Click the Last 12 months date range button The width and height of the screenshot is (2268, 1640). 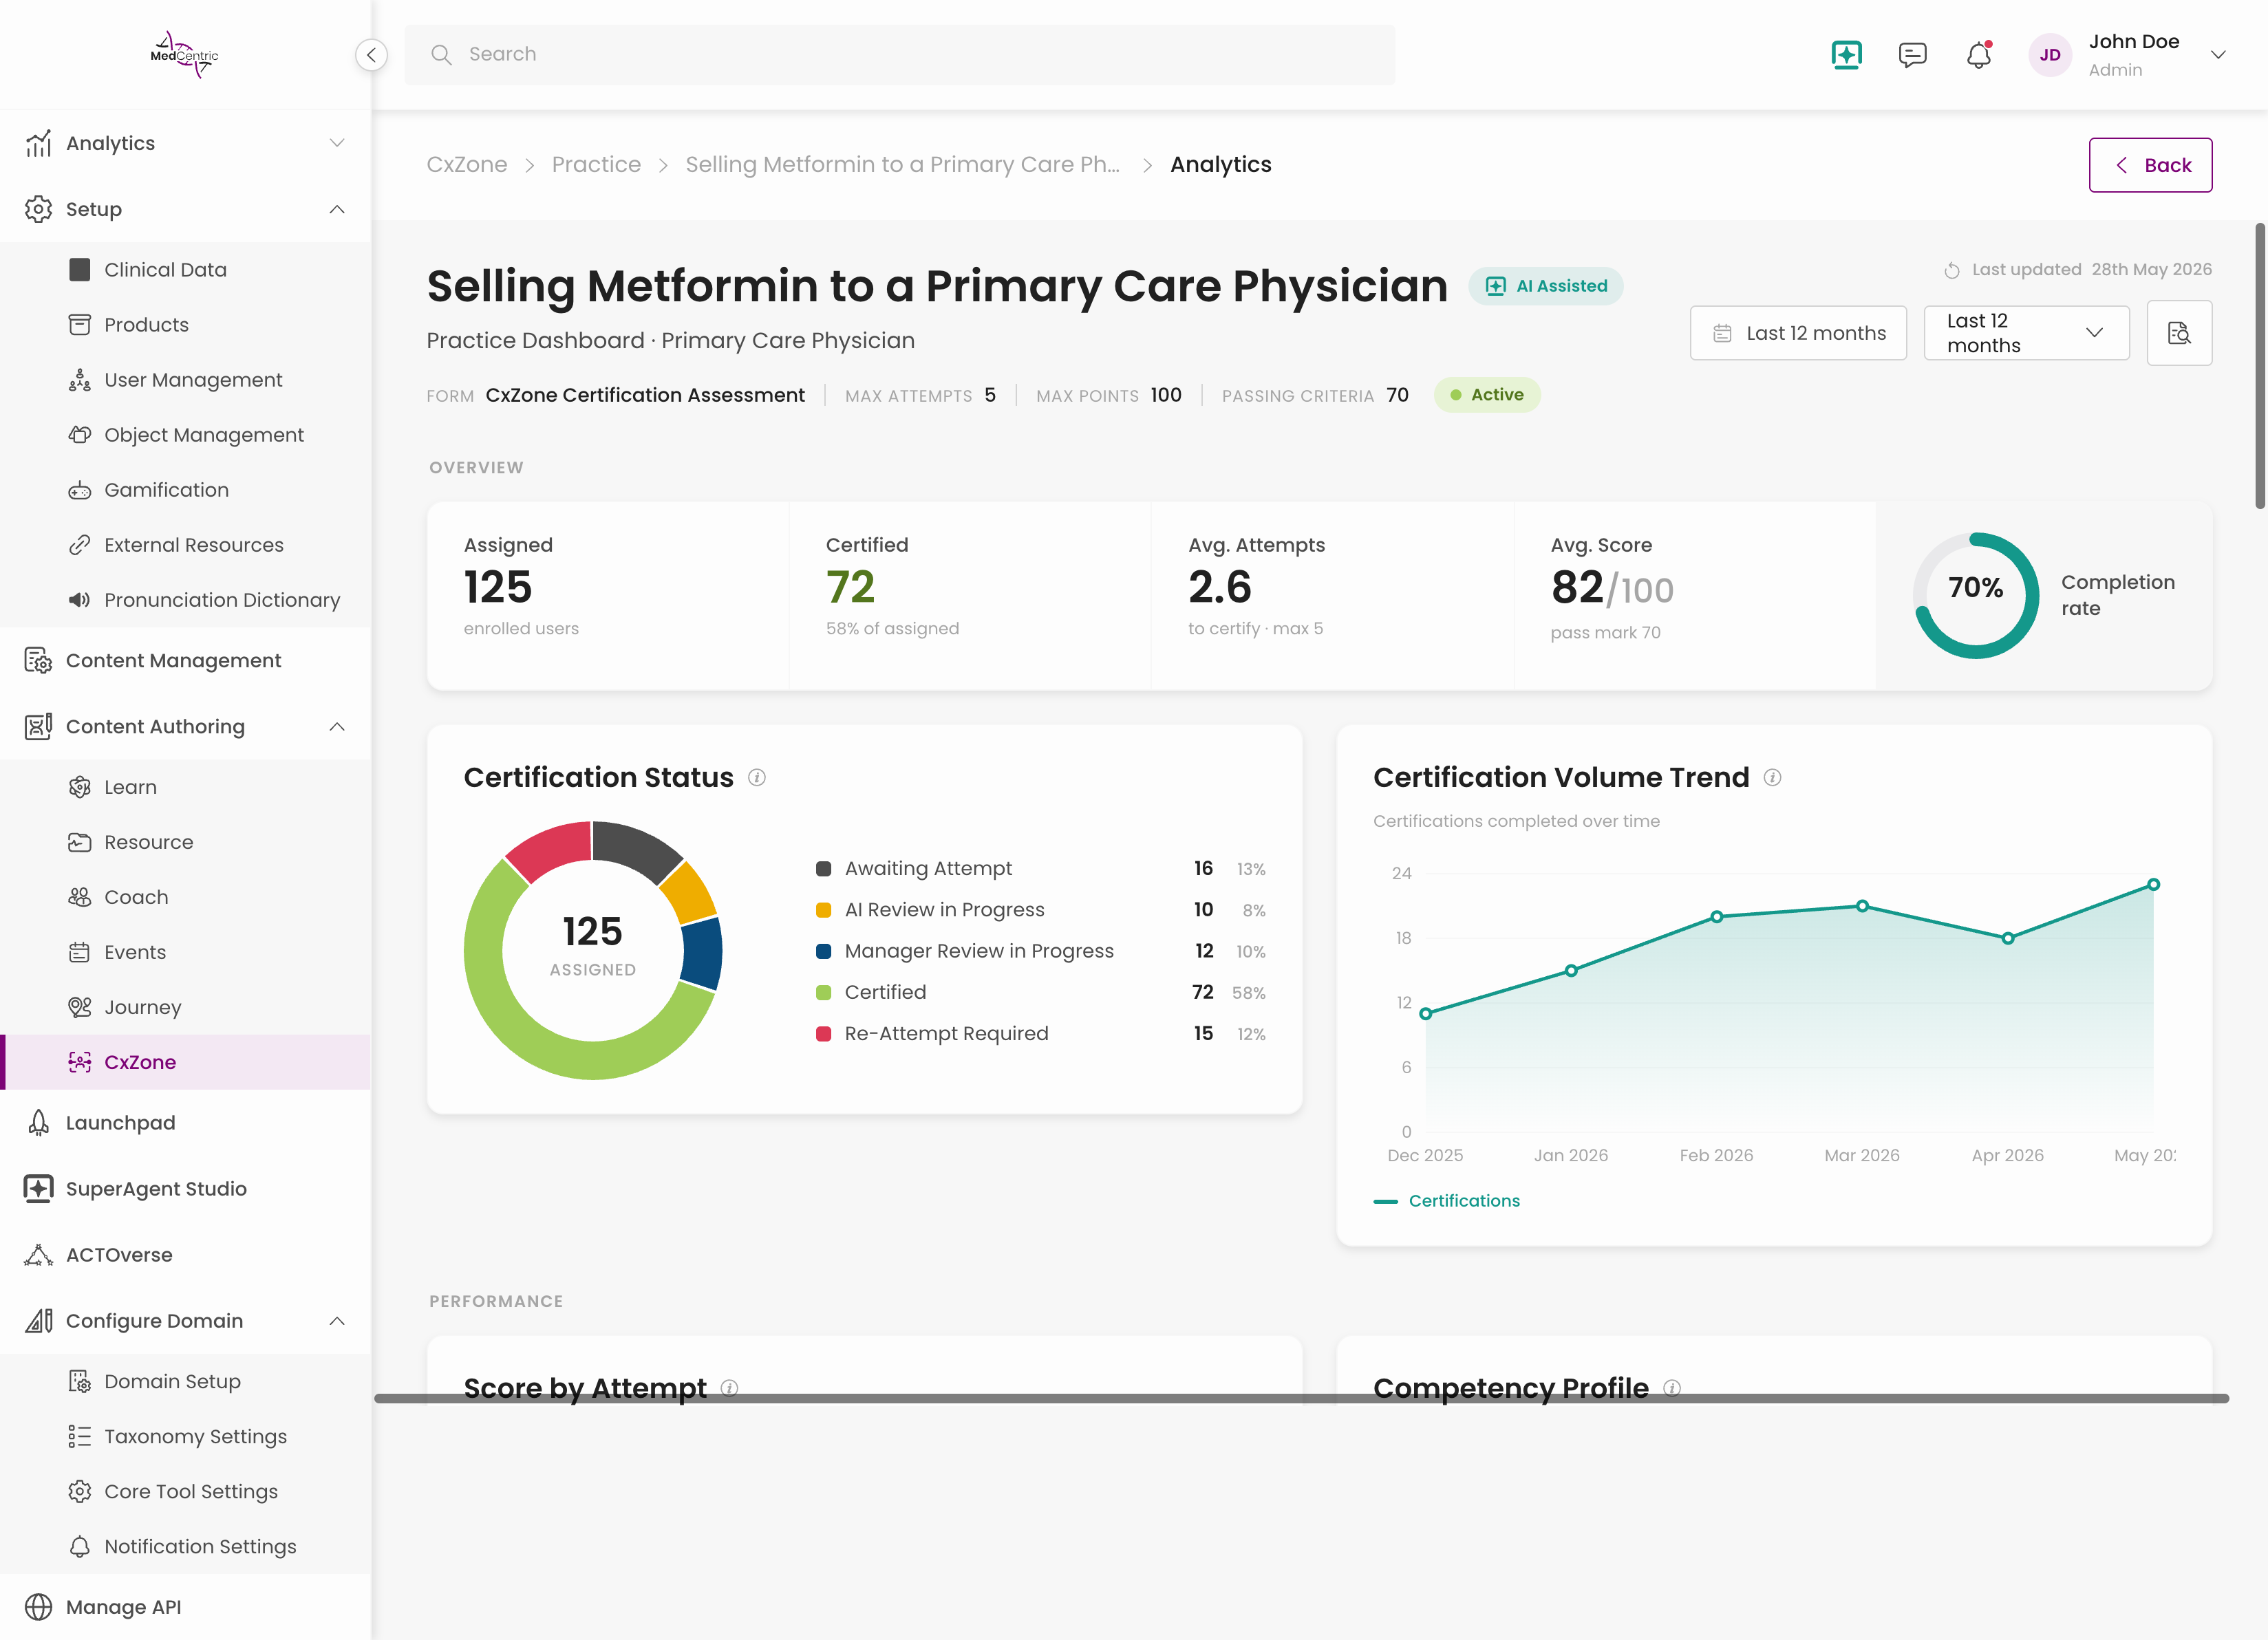coord(1798,333)
